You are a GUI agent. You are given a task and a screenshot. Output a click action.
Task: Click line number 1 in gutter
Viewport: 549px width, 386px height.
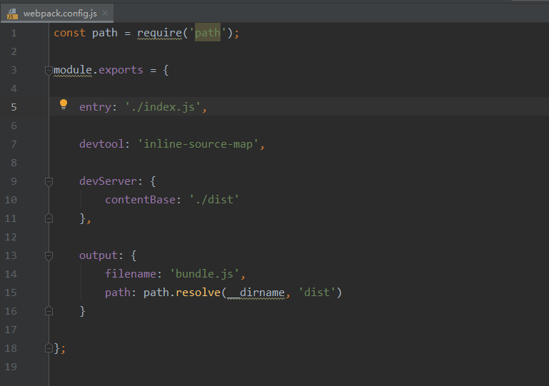[x=14, y=33]
